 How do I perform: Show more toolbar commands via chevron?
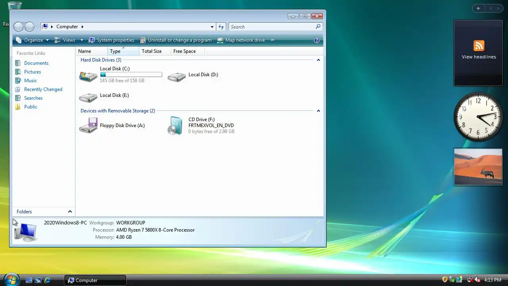click(273, 40)
